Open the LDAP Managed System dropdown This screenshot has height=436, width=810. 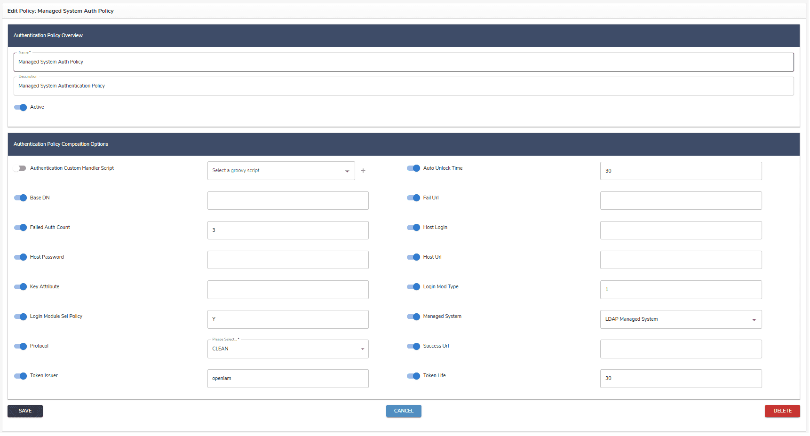[680, 319]
